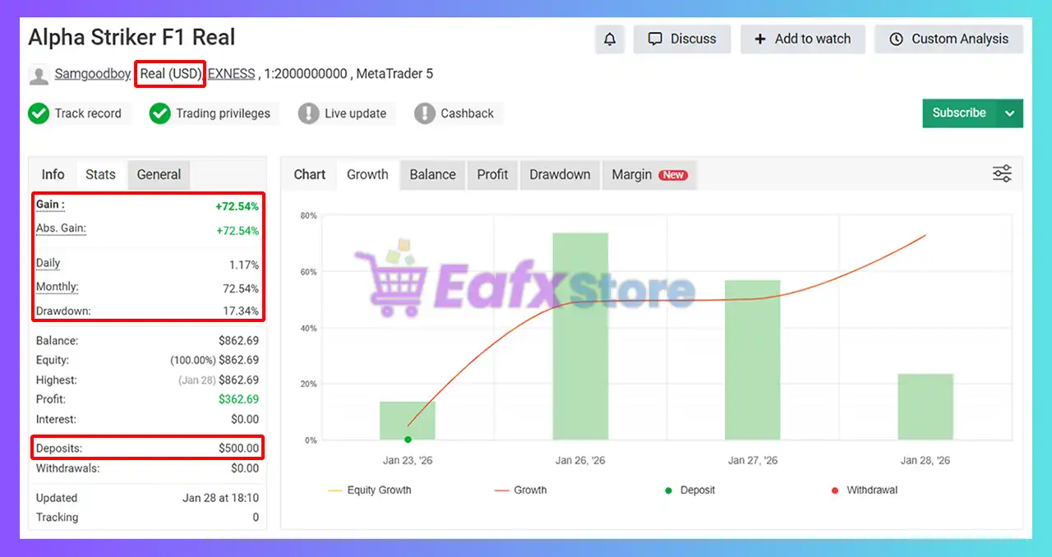This screenshot has height=557, width=1052.
Task: Switch to the Stats tab
Action: click(x=100, y=174)
